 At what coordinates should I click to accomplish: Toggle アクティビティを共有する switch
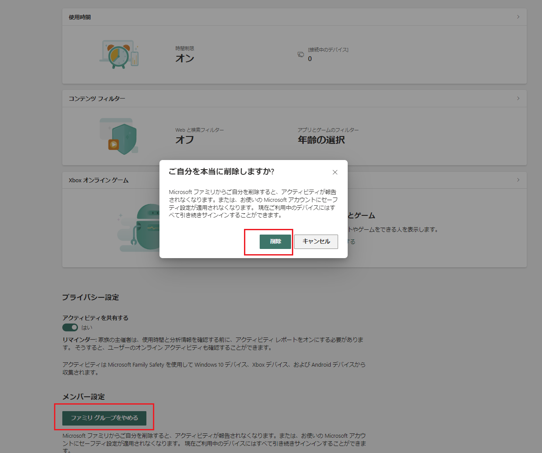coord(70,327)
